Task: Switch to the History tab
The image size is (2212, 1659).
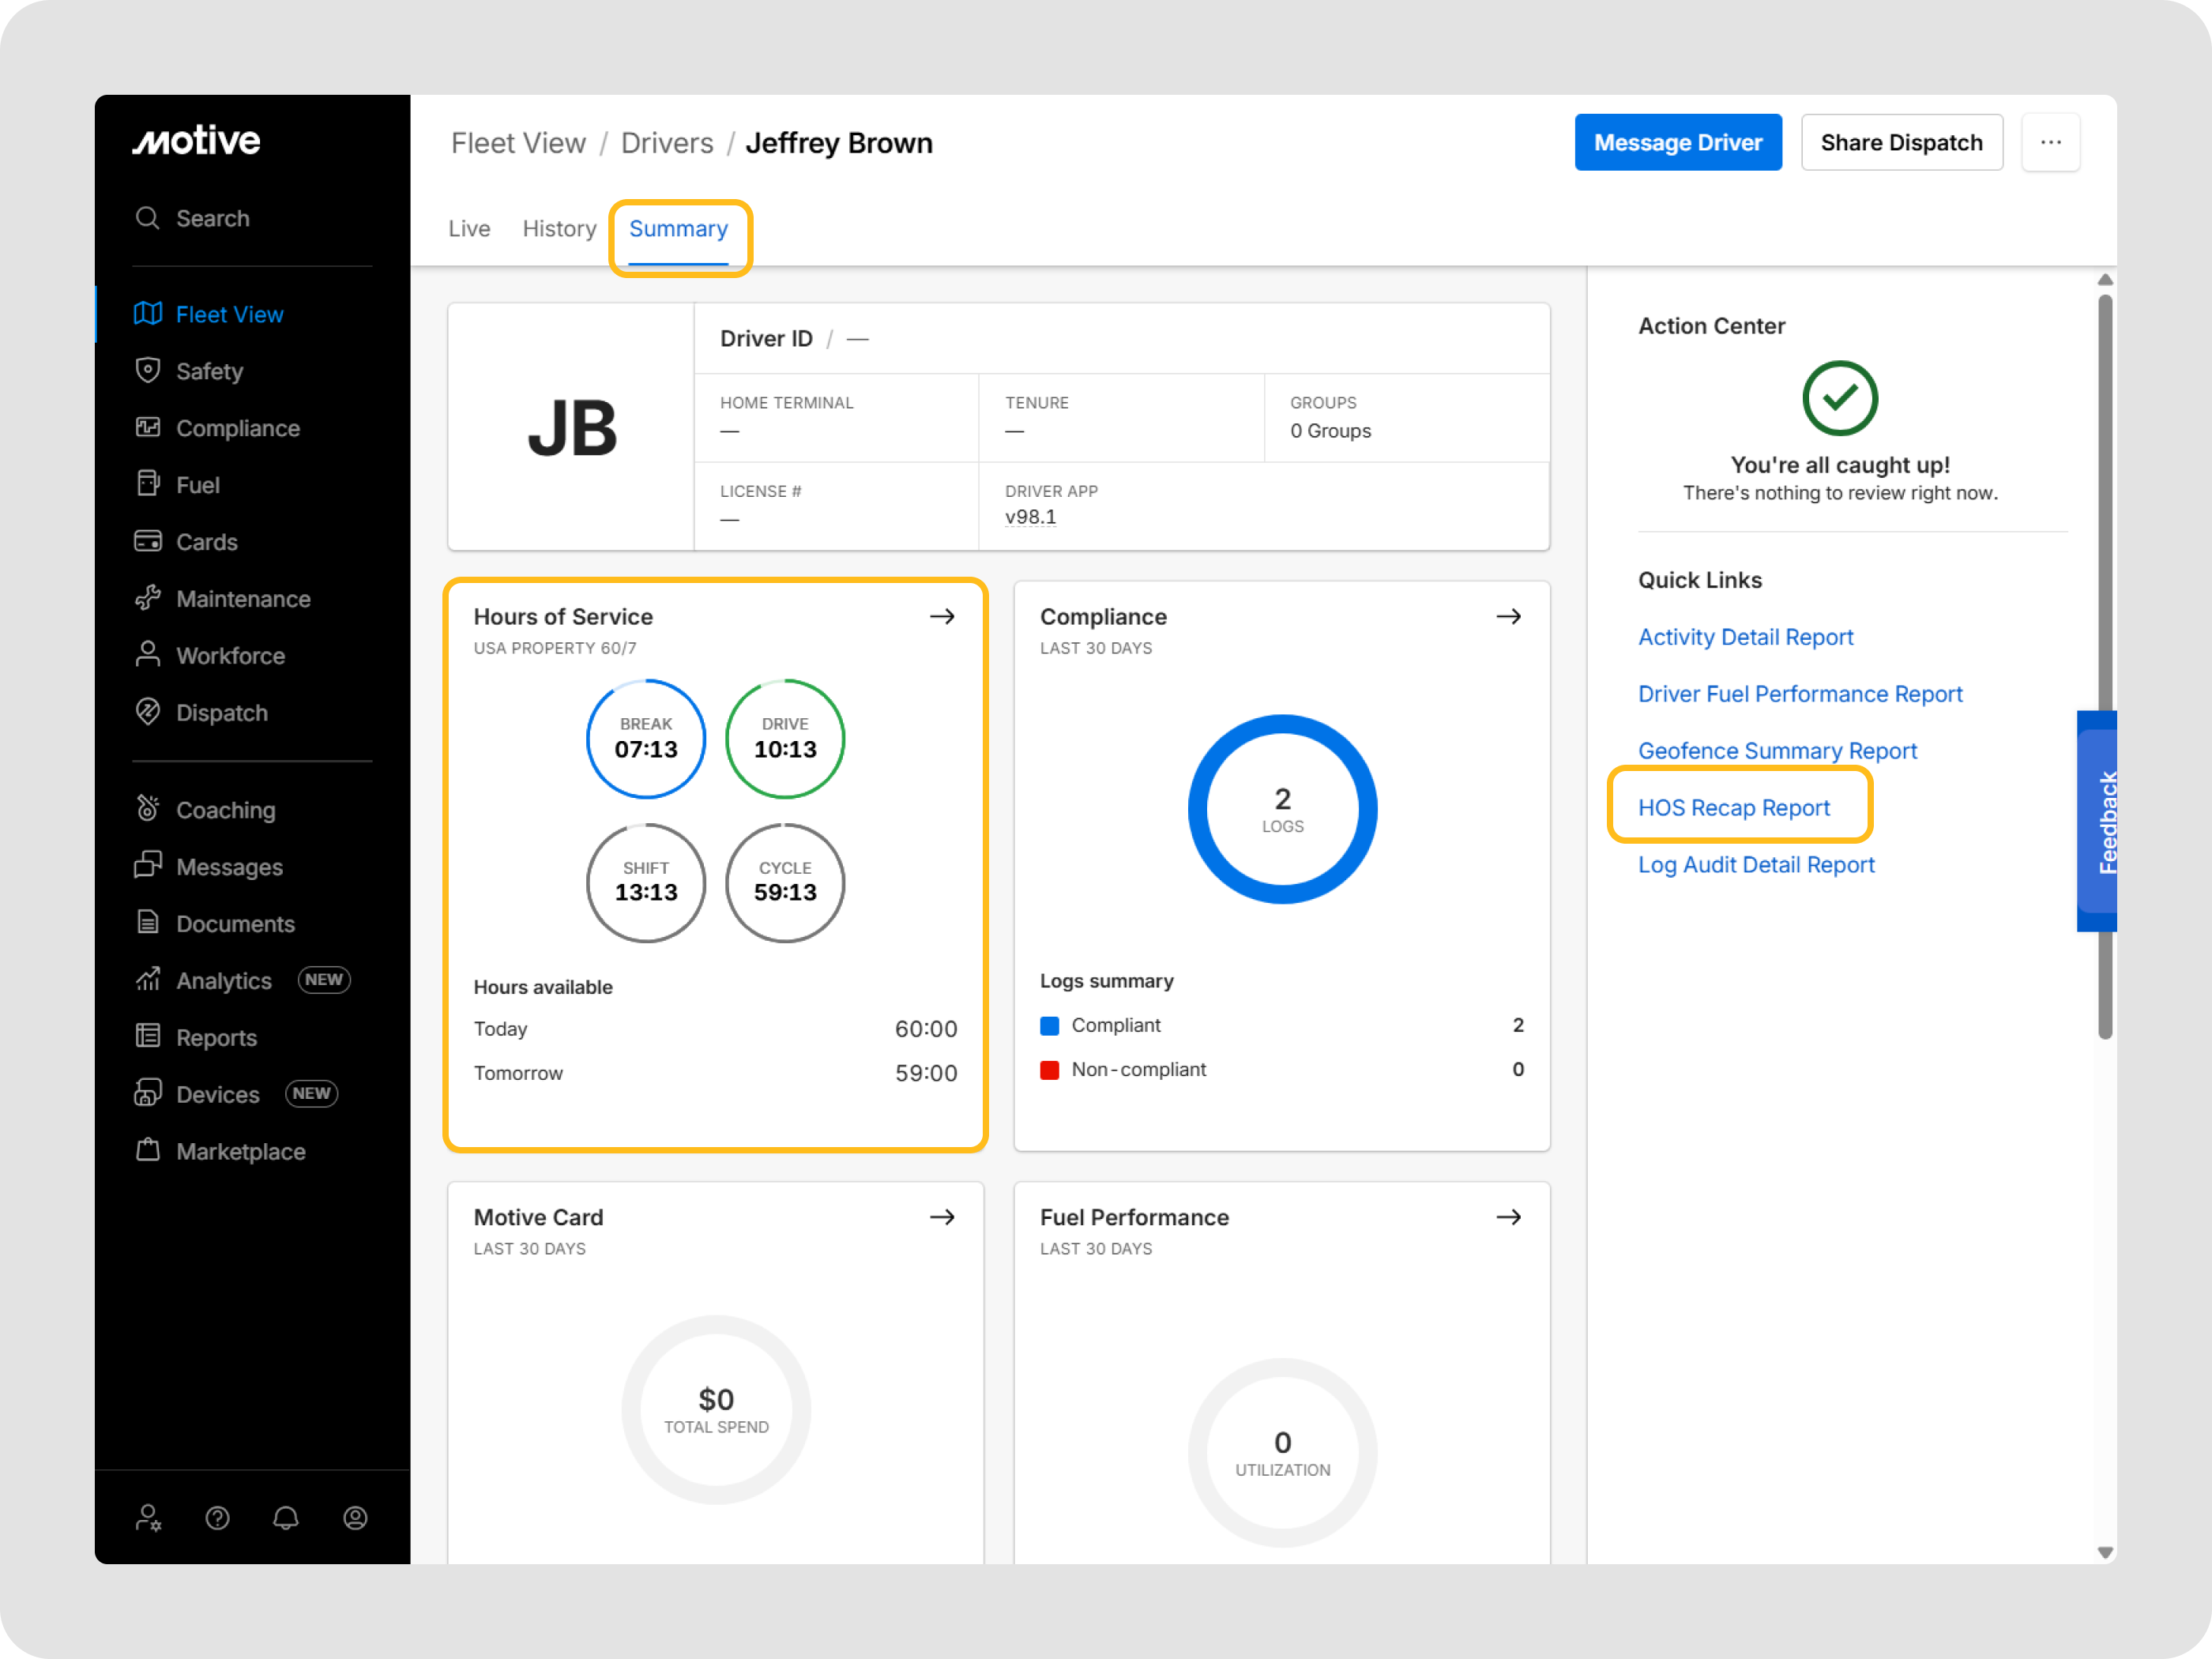Action: [x=559, y=229]
